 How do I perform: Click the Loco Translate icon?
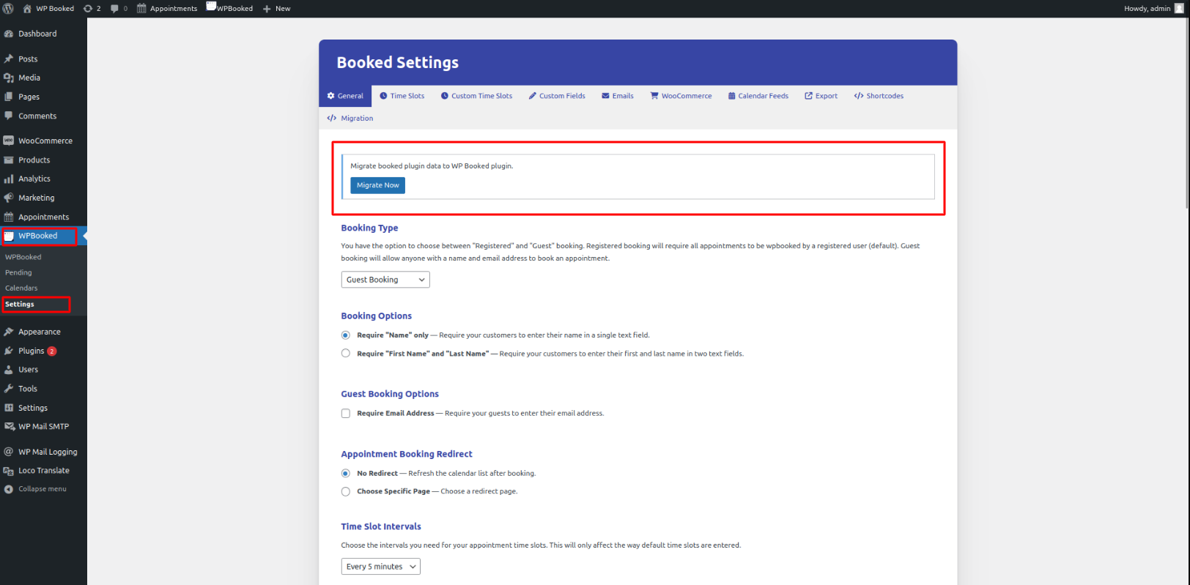point(9,471)
